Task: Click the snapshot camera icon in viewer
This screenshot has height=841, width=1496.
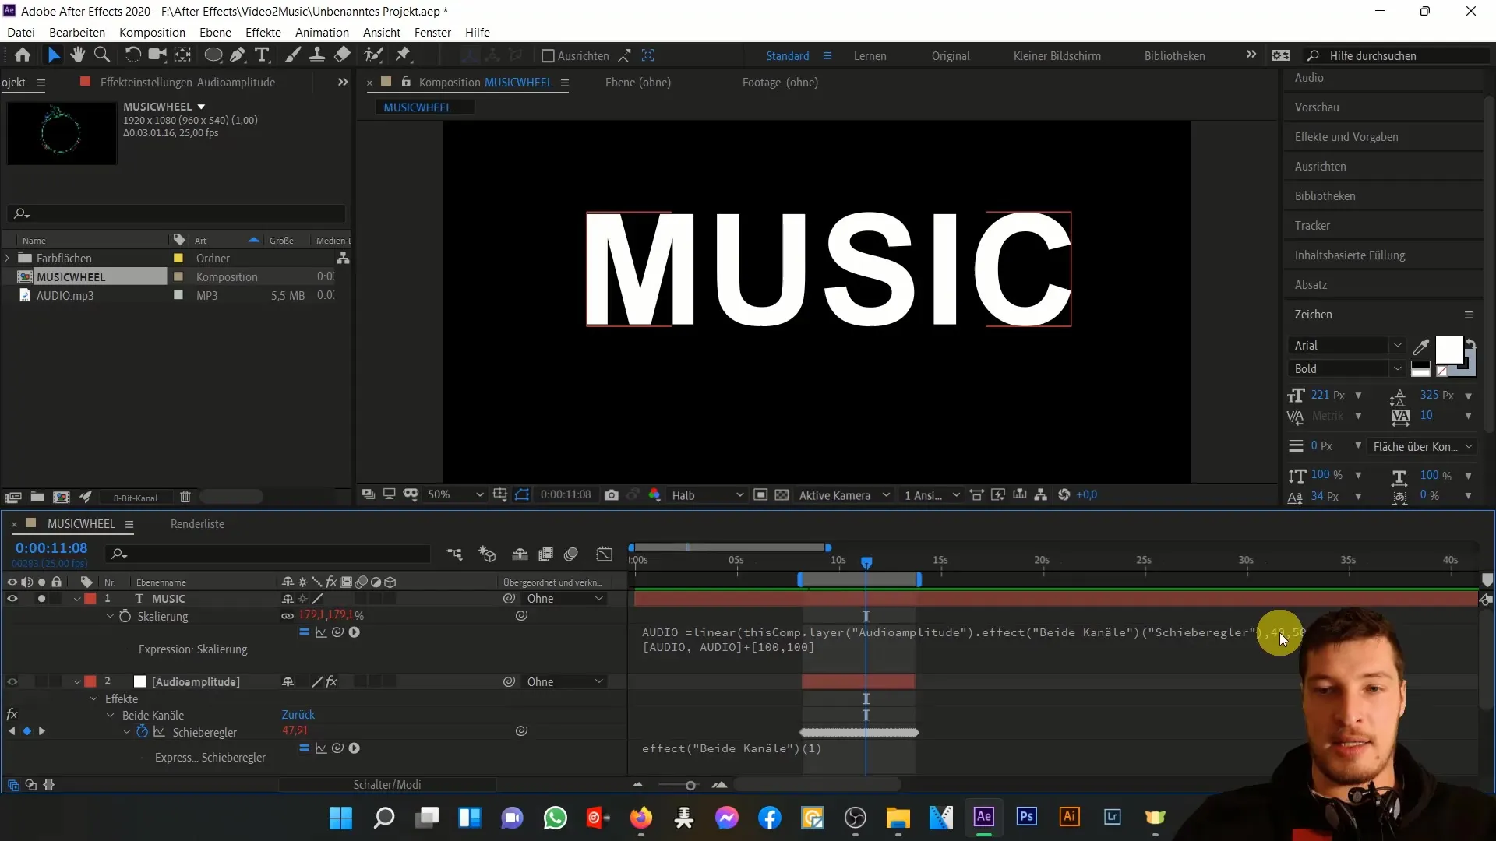Action: tap(612, 495)
